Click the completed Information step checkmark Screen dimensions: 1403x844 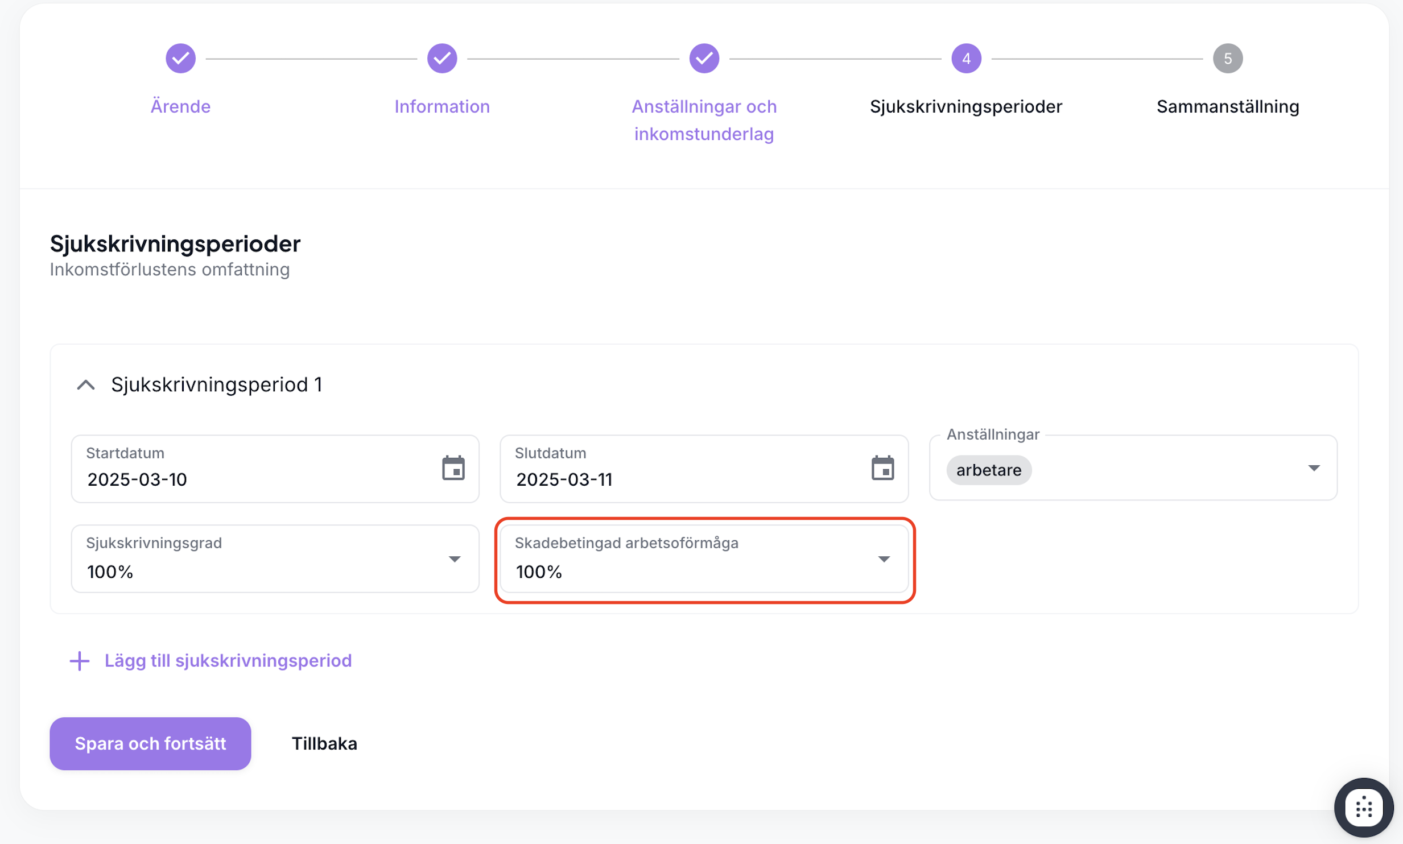pos(442,59)
